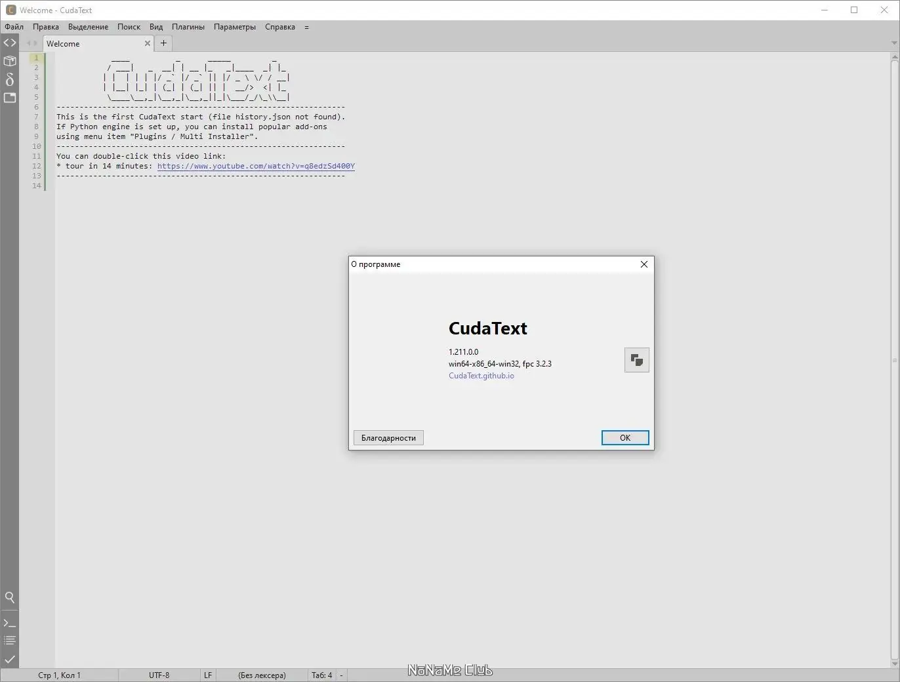Open the Благодарности credits button
Viewport: 900px width, 682px height.
(x=388, y=438)
